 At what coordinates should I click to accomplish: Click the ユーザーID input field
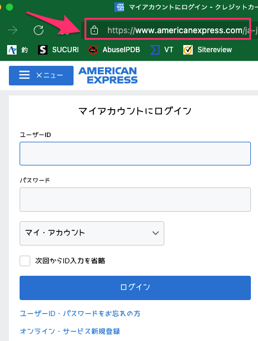pos(135,154)
